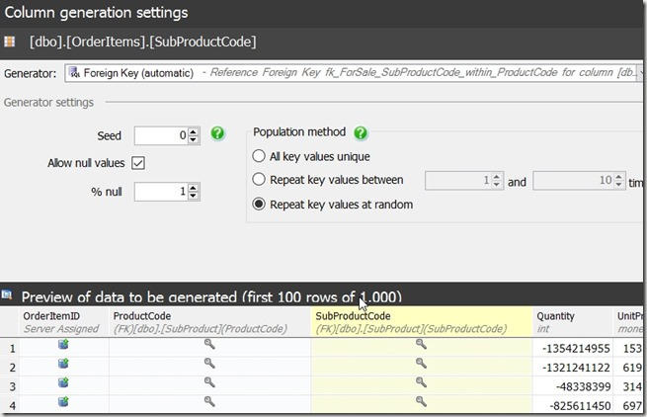Image resolution: width=647 pixels, height=417 pixels.
Task: Click the key icon in row 4 ProductCode
Action: [209, 401]
